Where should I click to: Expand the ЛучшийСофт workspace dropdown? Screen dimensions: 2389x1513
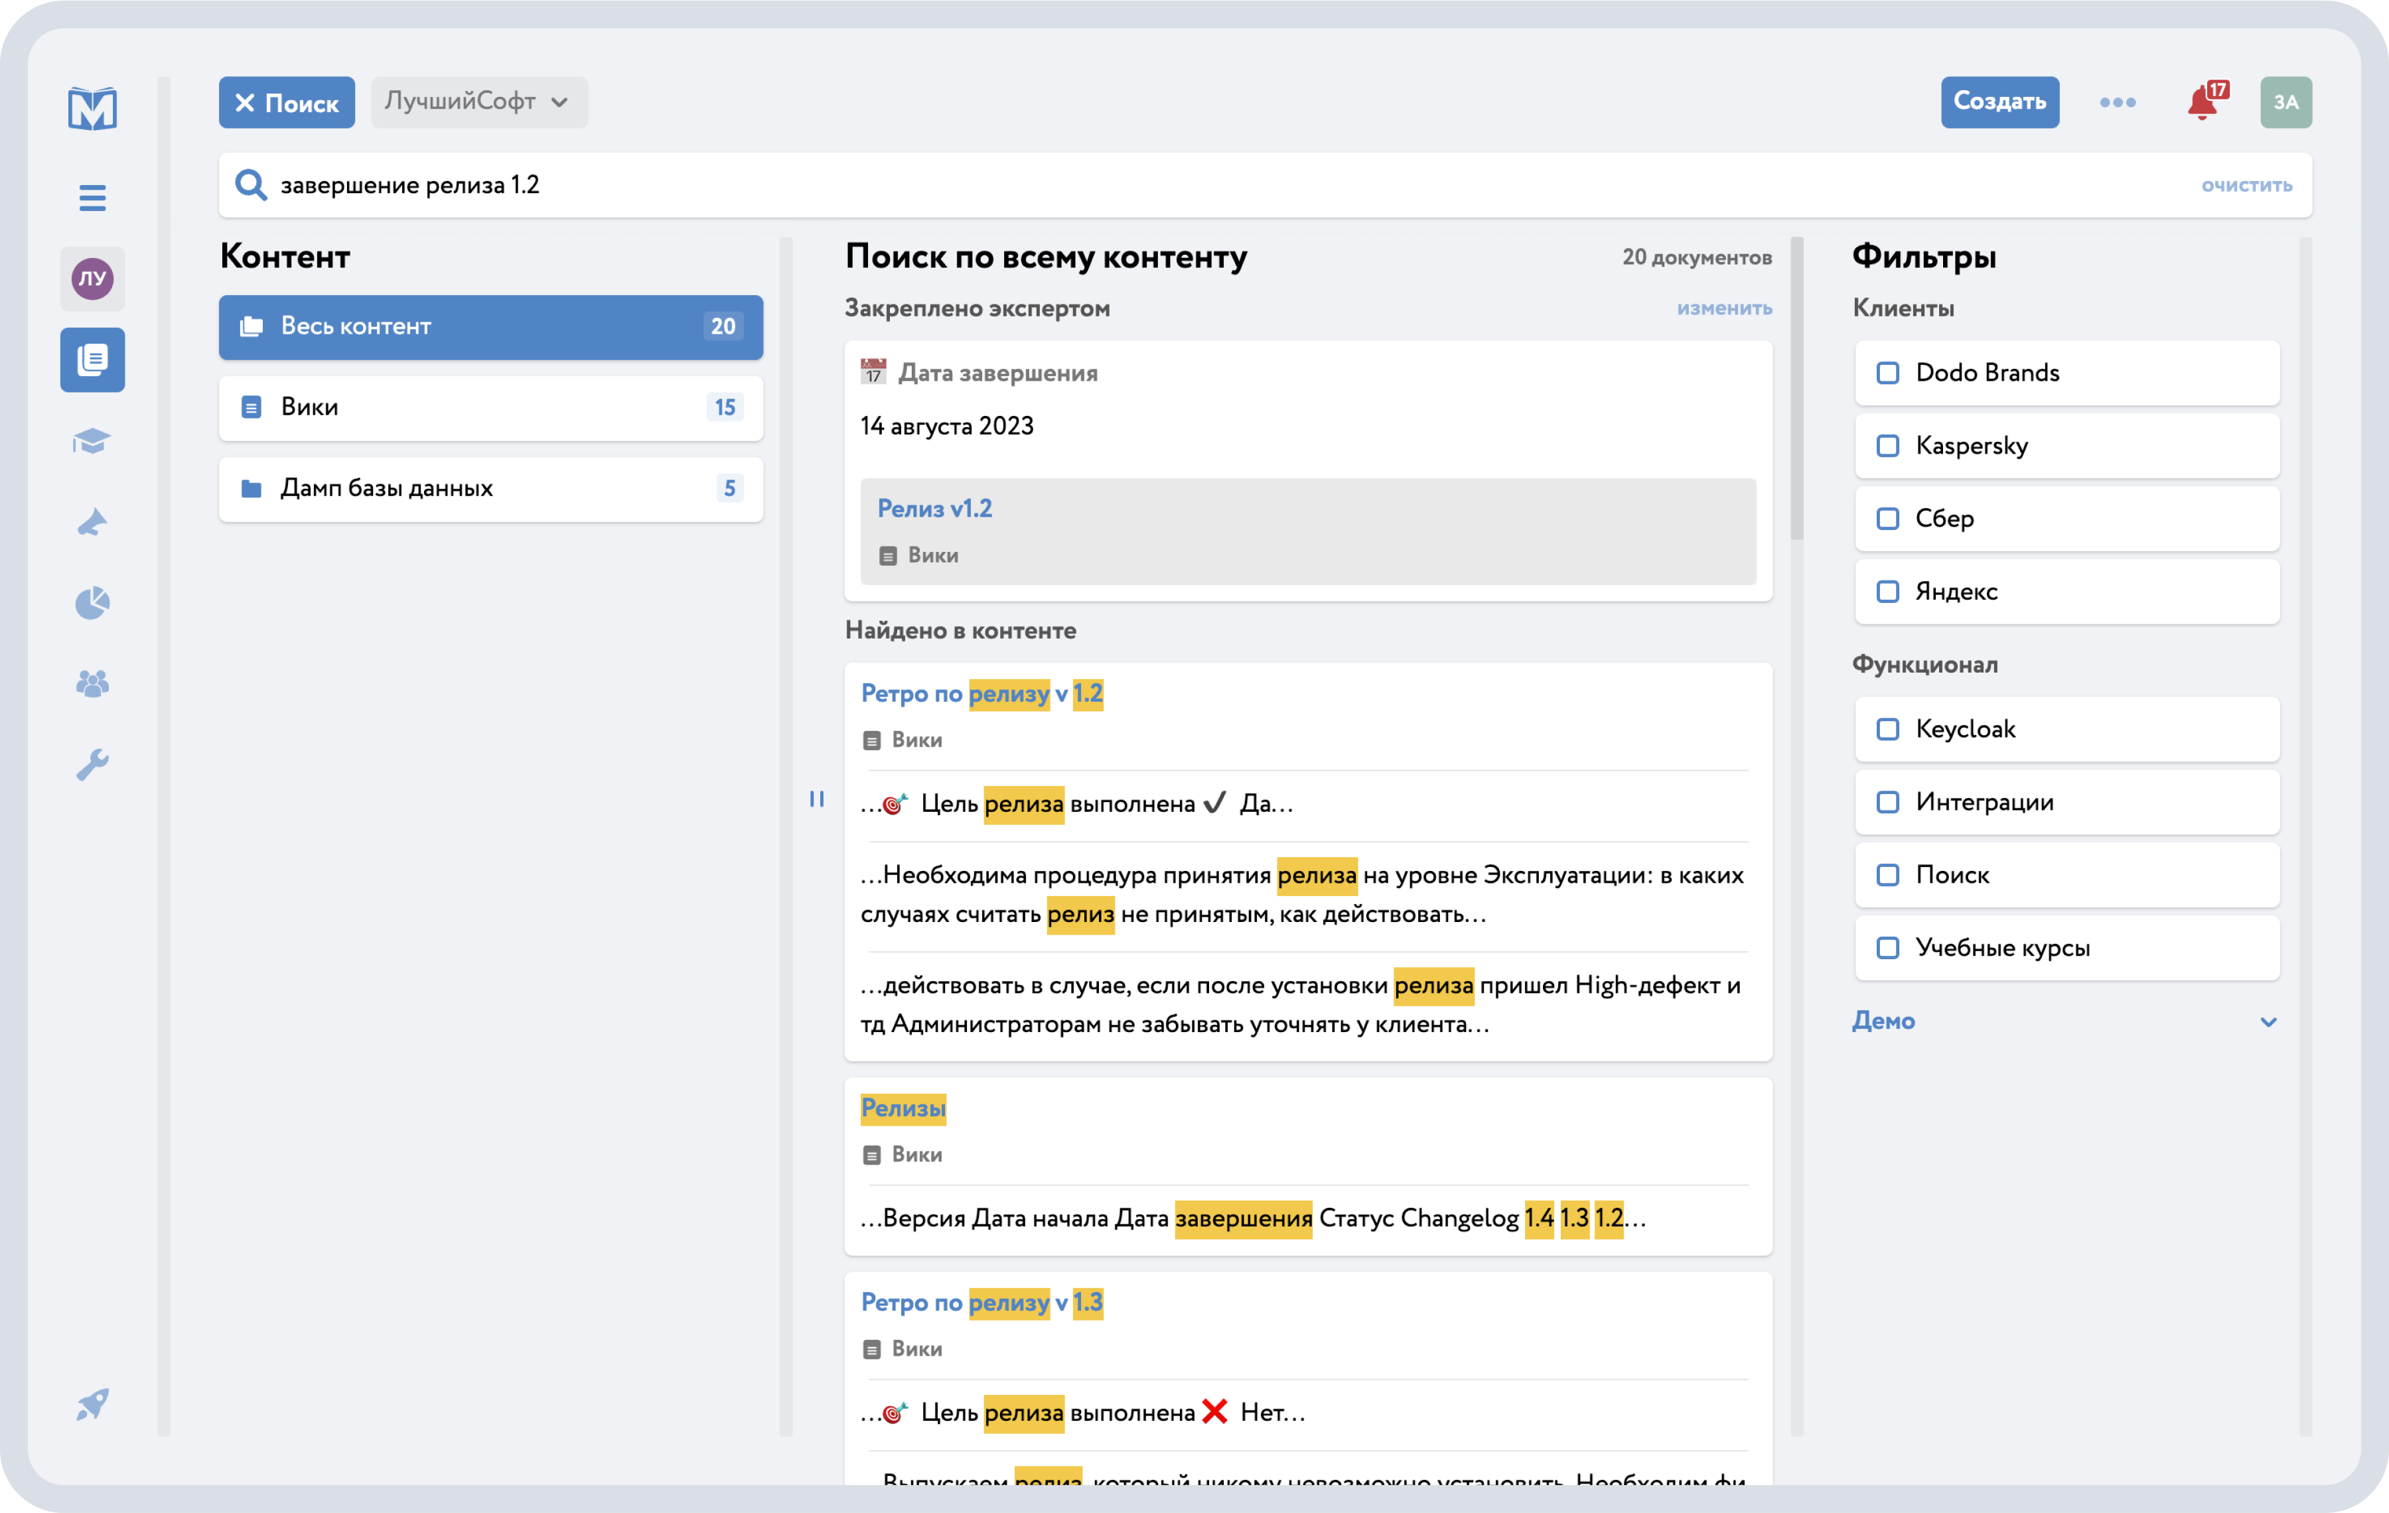479,102
